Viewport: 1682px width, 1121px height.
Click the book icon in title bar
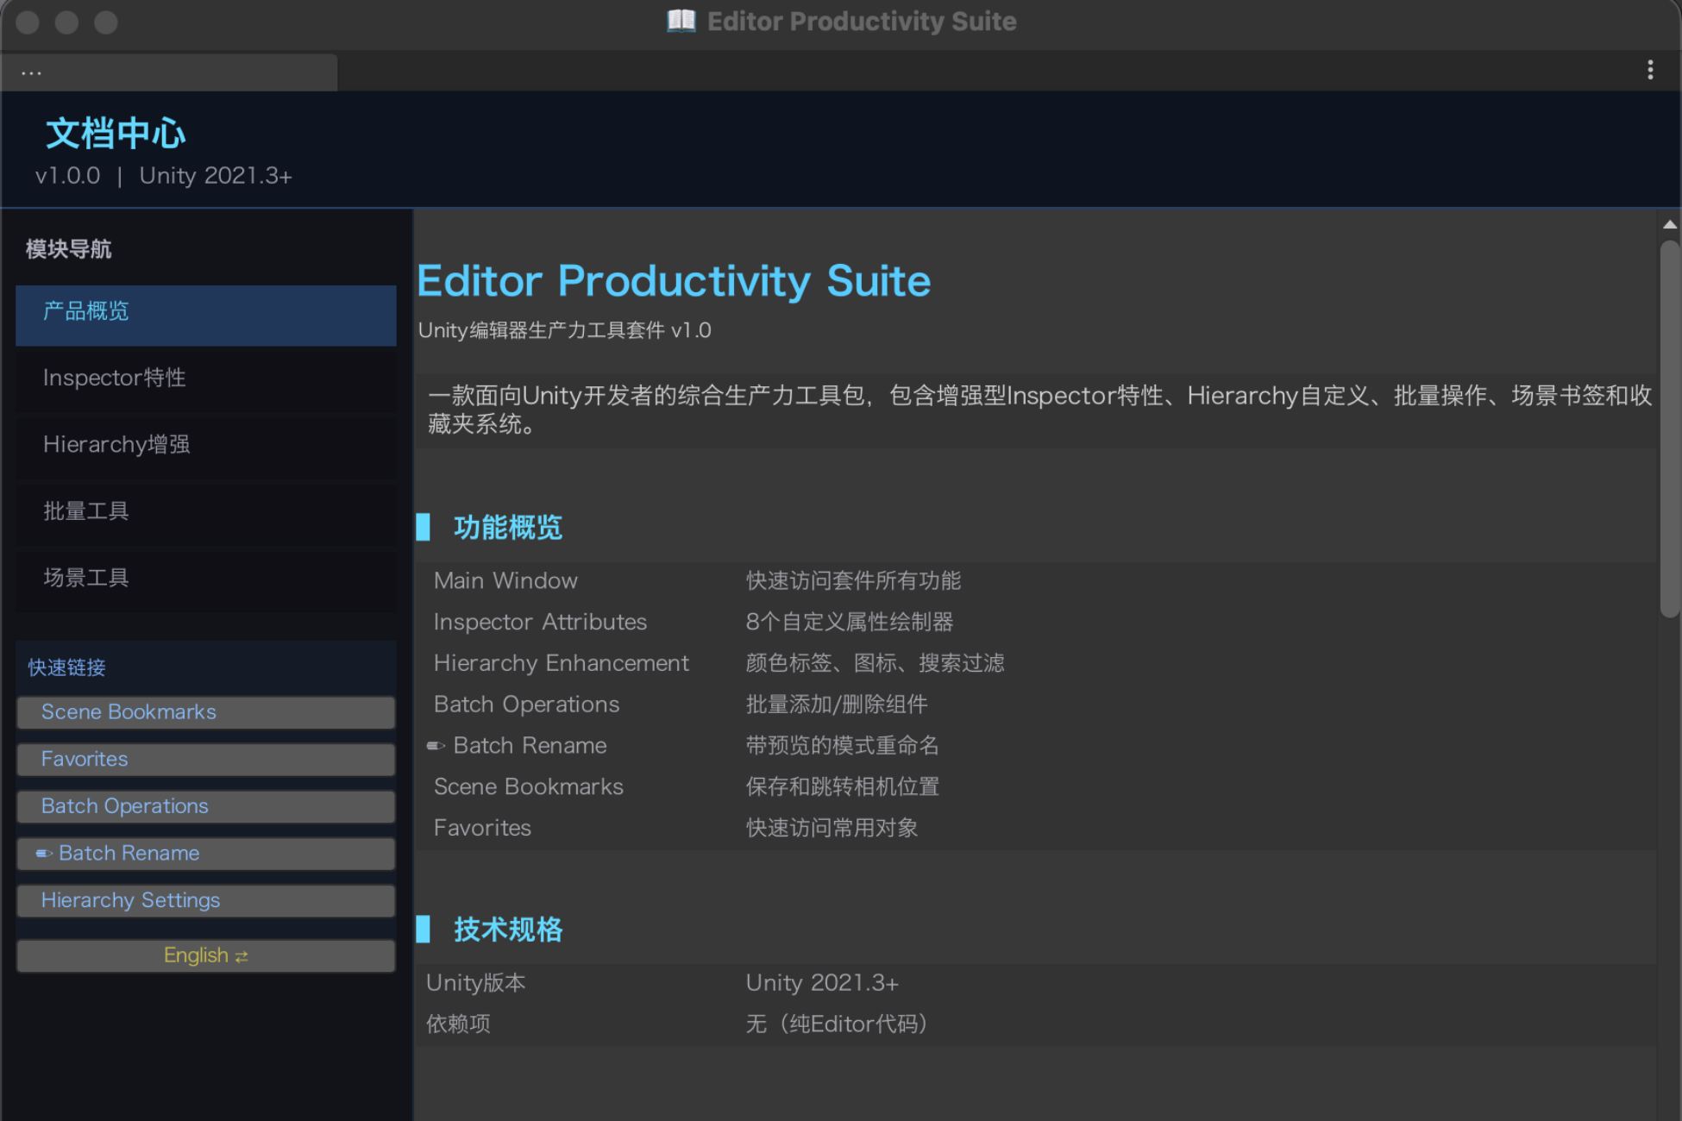681,21
